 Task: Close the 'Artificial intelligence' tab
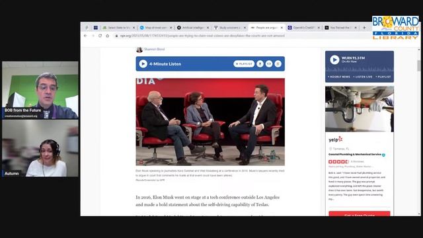pyautogui.click(x=208, y=28)
